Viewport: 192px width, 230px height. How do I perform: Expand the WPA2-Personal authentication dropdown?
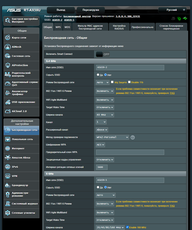tap(112, 137)
